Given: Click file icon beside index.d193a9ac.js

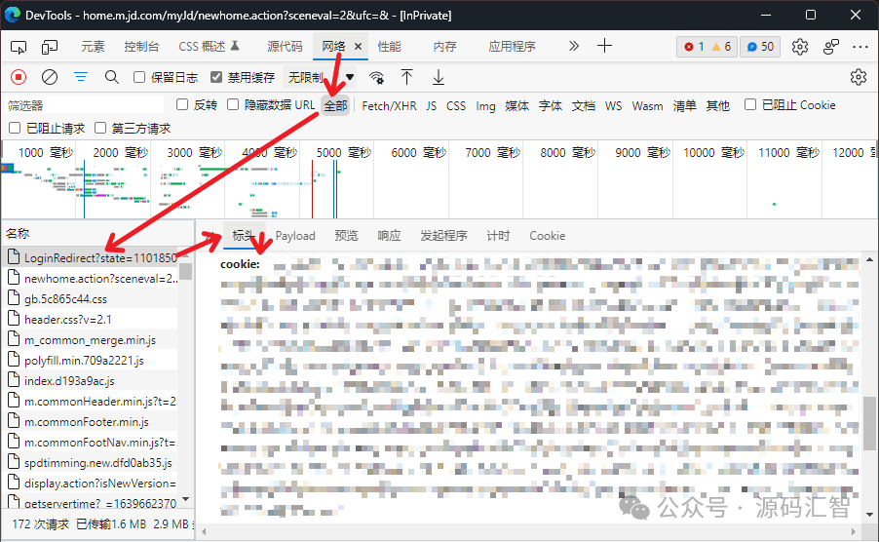Looking at the screenshot, I should point(14,380).
